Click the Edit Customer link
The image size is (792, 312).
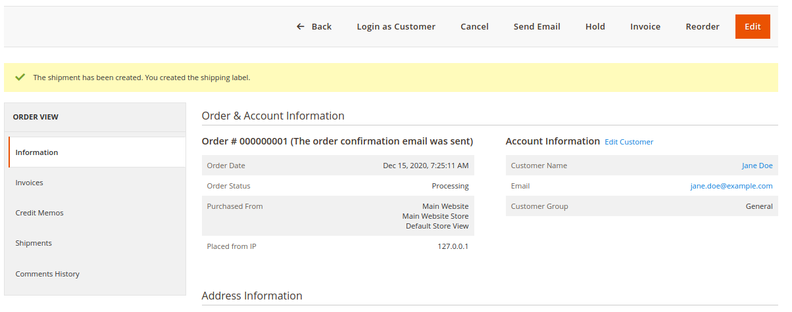(629, 142)
